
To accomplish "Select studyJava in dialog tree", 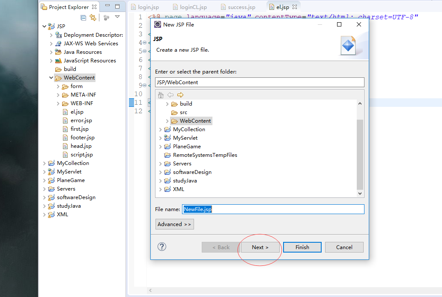I will (185, 181).
